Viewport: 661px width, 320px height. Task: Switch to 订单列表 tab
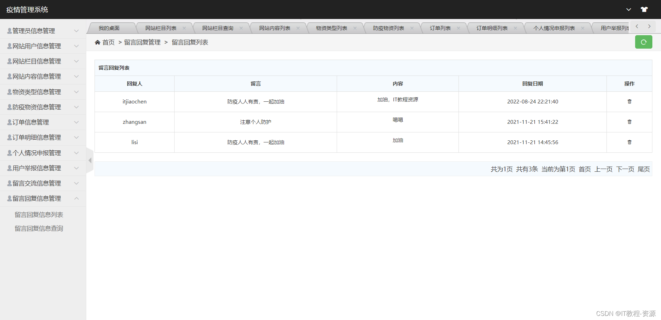pos(440,28)
